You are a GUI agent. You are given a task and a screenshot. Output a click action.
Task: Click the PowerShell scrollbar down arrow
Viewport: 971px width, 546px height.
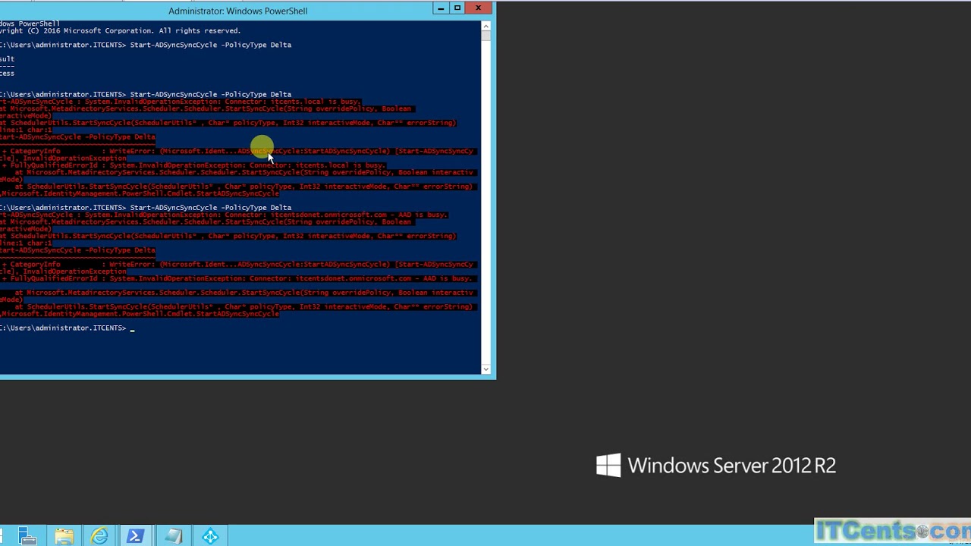(x=486, y=369)
